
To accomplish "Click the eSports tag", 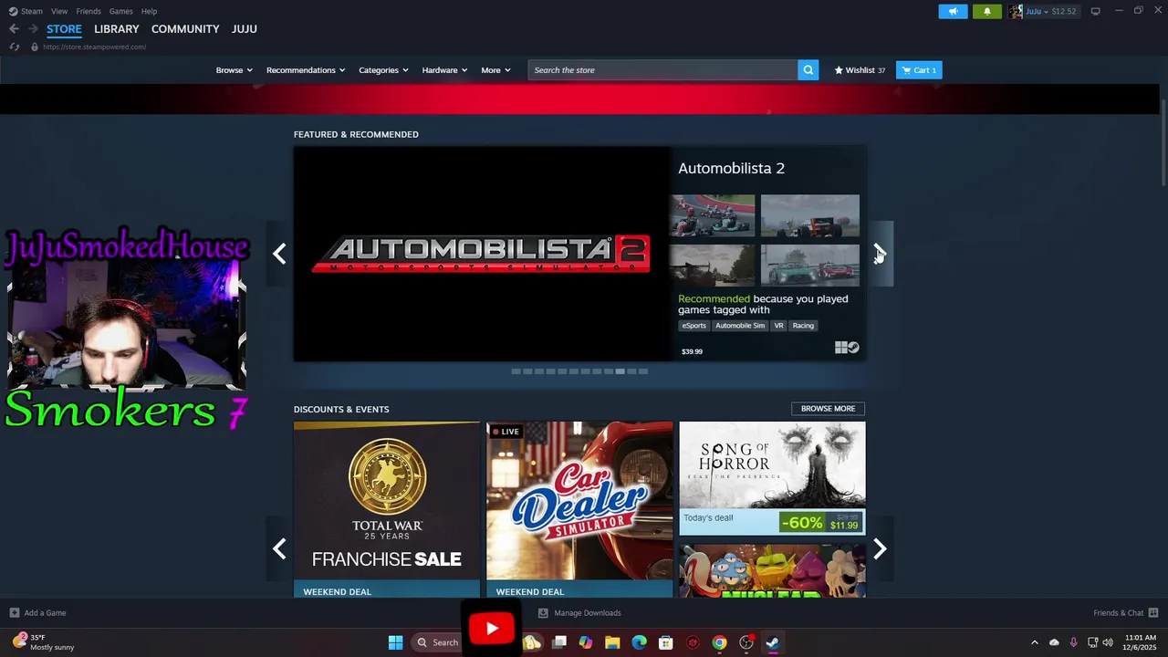I will click(694, 326).
